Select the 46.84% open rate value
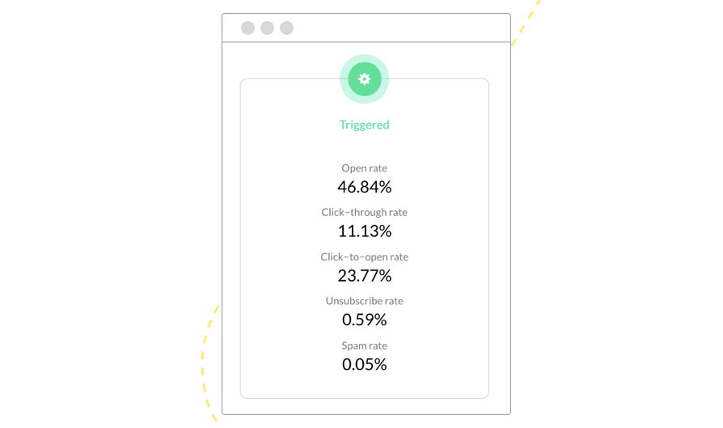 (x=364, y=187)
